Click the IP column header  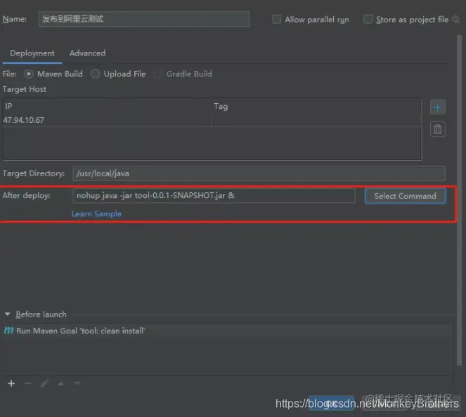coord(108,106)
